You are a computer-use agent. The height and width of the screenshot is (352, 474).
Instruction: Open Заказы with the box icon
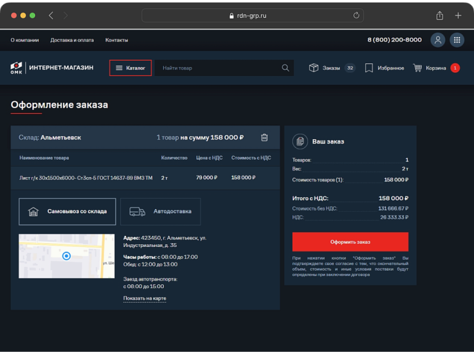pos(314,68)
